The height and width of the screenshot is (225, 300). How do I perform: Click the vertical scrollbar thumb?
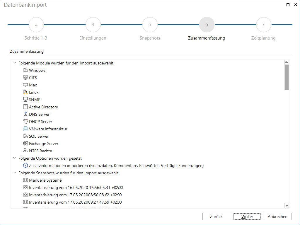tap(287, 77)
